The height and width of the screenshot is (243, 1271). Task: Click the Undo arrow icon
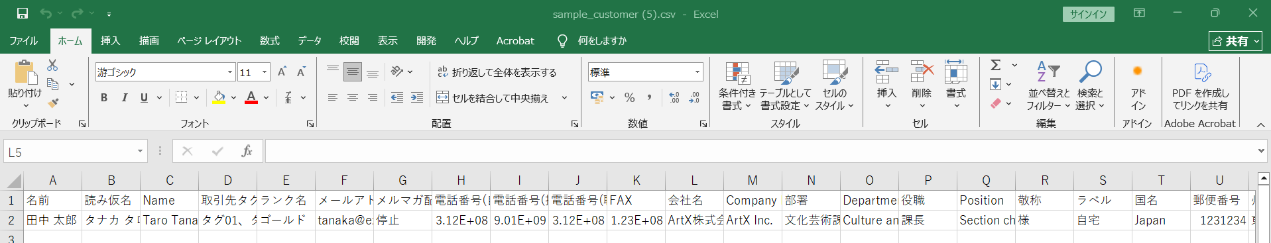pos(46,13)
